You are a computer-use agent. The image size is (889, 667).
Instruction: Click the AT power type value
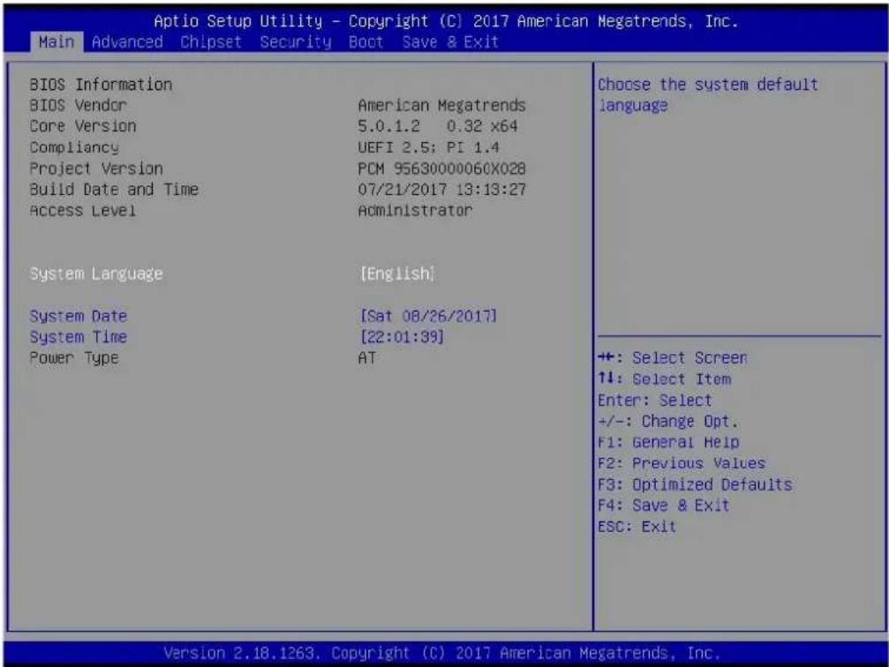(367, 358)
